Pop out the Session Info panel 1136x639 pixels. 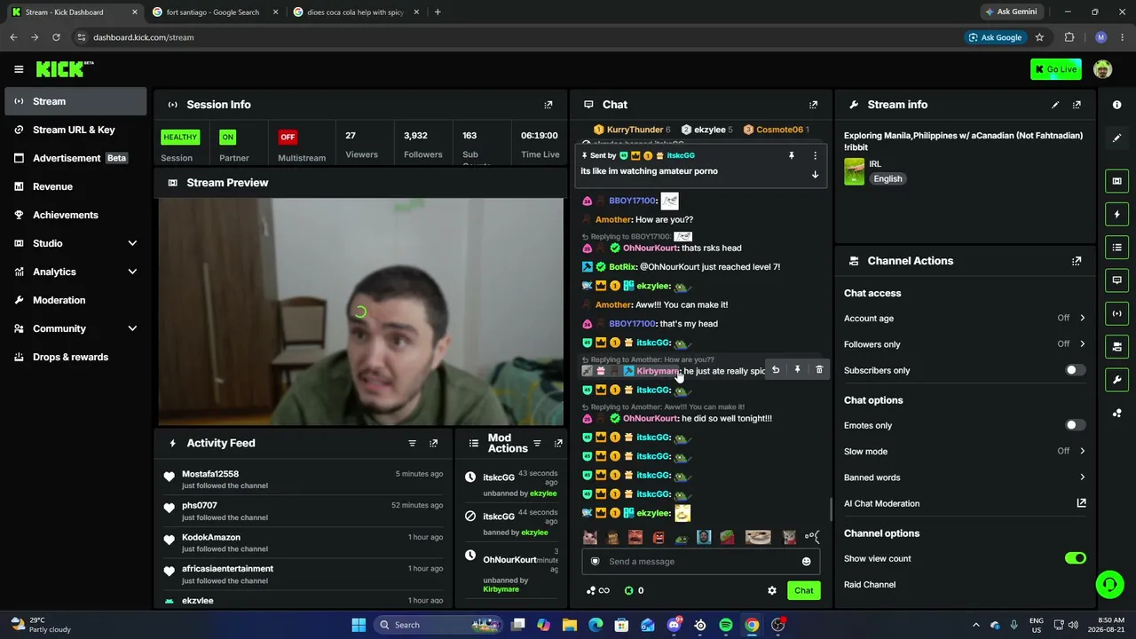pos(548,105)
